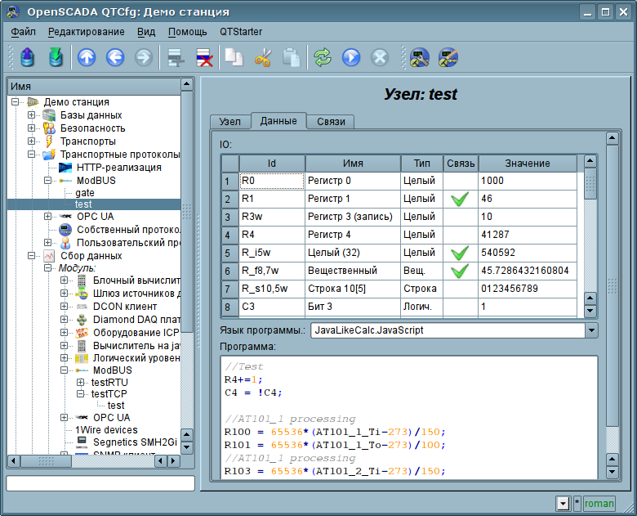Click the roman user button in status bar
Viewport: 637px width, 516px height.
click(599, 504)
